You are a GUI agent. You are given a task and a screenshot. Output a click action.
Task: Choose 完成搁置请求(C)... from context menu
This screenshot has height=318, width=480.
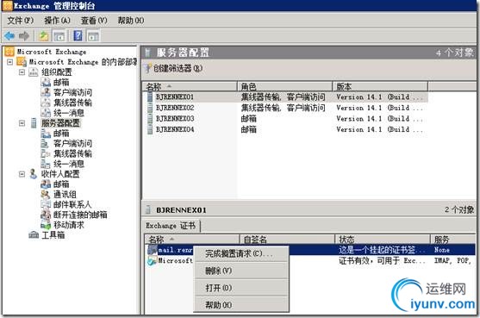click(x=241, y=253)
